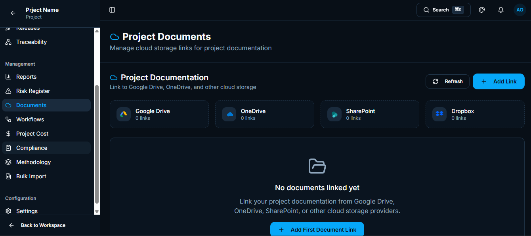Click the Add Link button
The width and height of the screenshot is (531, 236).
tap(499, 81)
